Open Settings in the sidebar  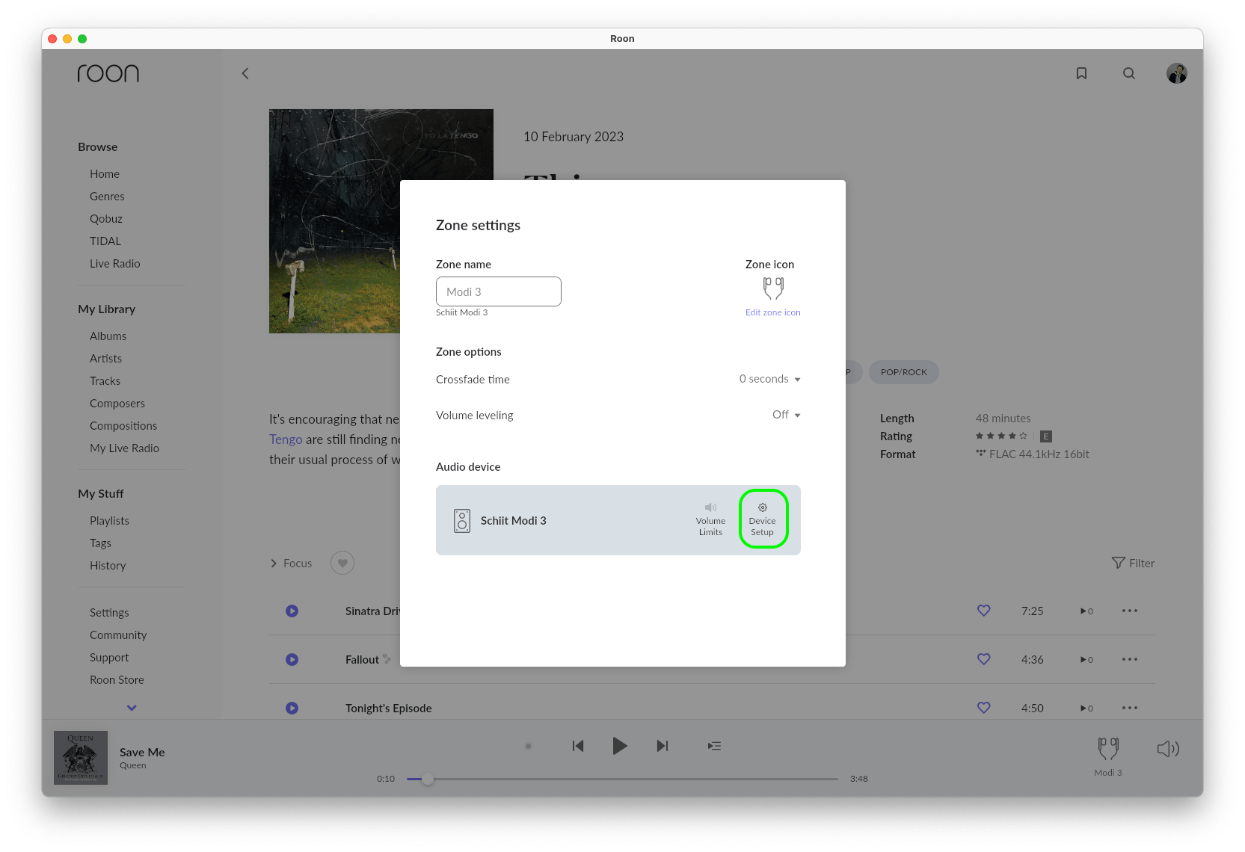[109, 613]
